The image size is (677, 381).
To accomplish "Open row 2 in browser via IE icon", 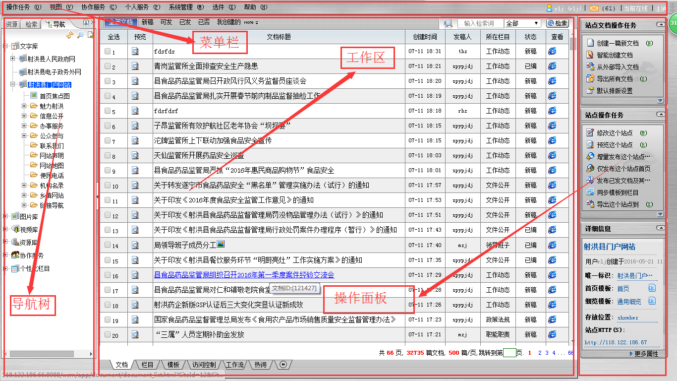I will pos(552,66).
